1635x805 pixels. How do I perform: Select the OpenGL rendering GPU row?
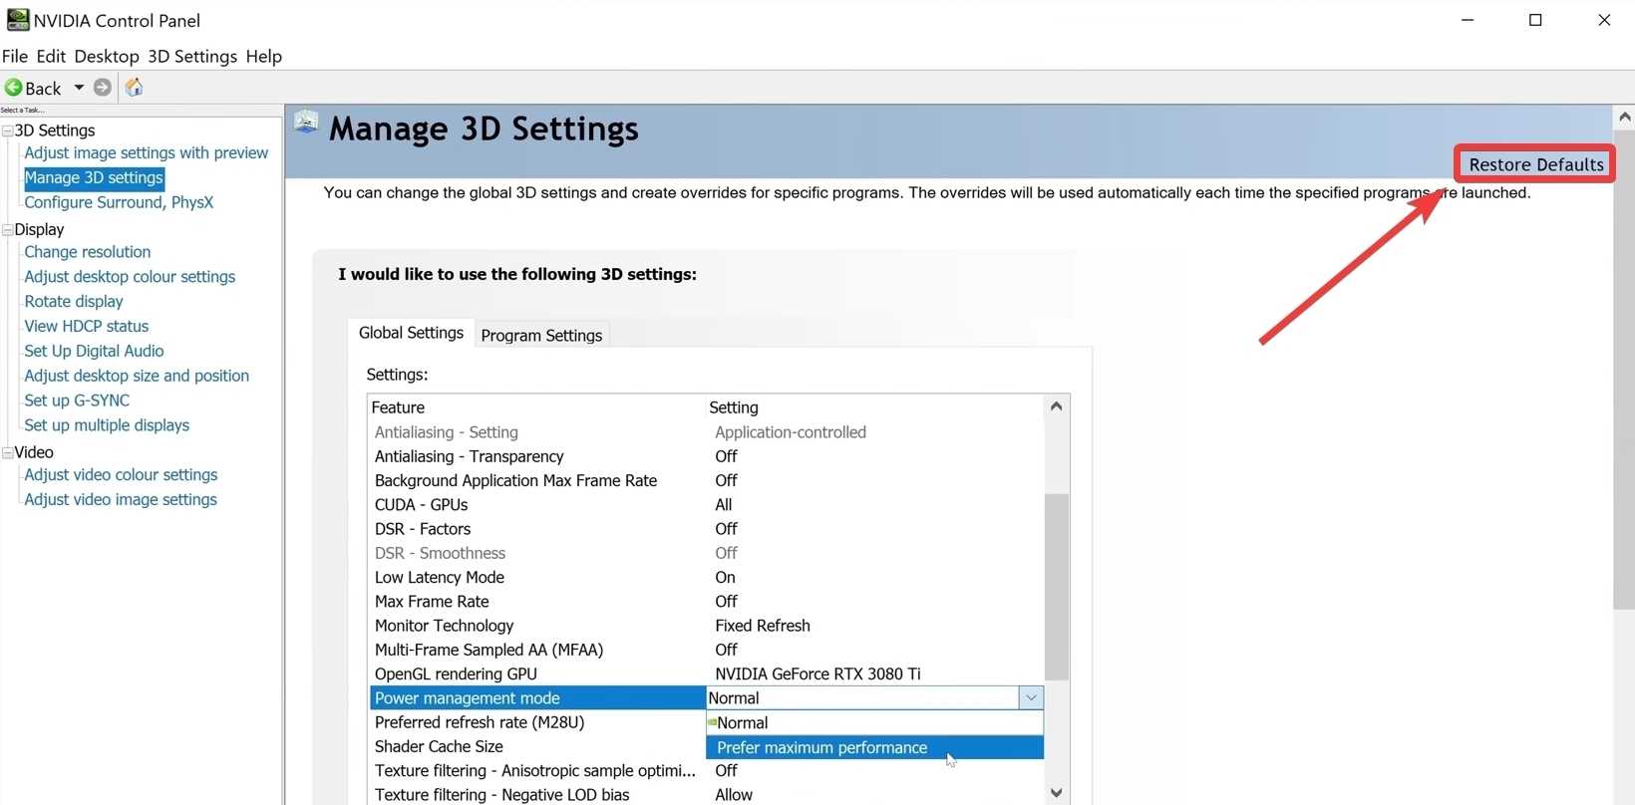[707, 674]
